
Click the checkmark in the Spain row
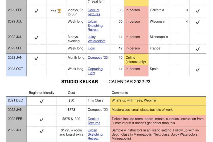198,70
